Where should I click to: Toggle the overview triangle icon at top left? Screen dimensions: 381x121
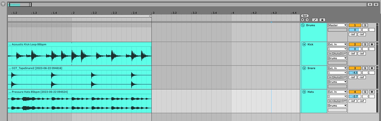pyautogui.click(x=3, y=4)
